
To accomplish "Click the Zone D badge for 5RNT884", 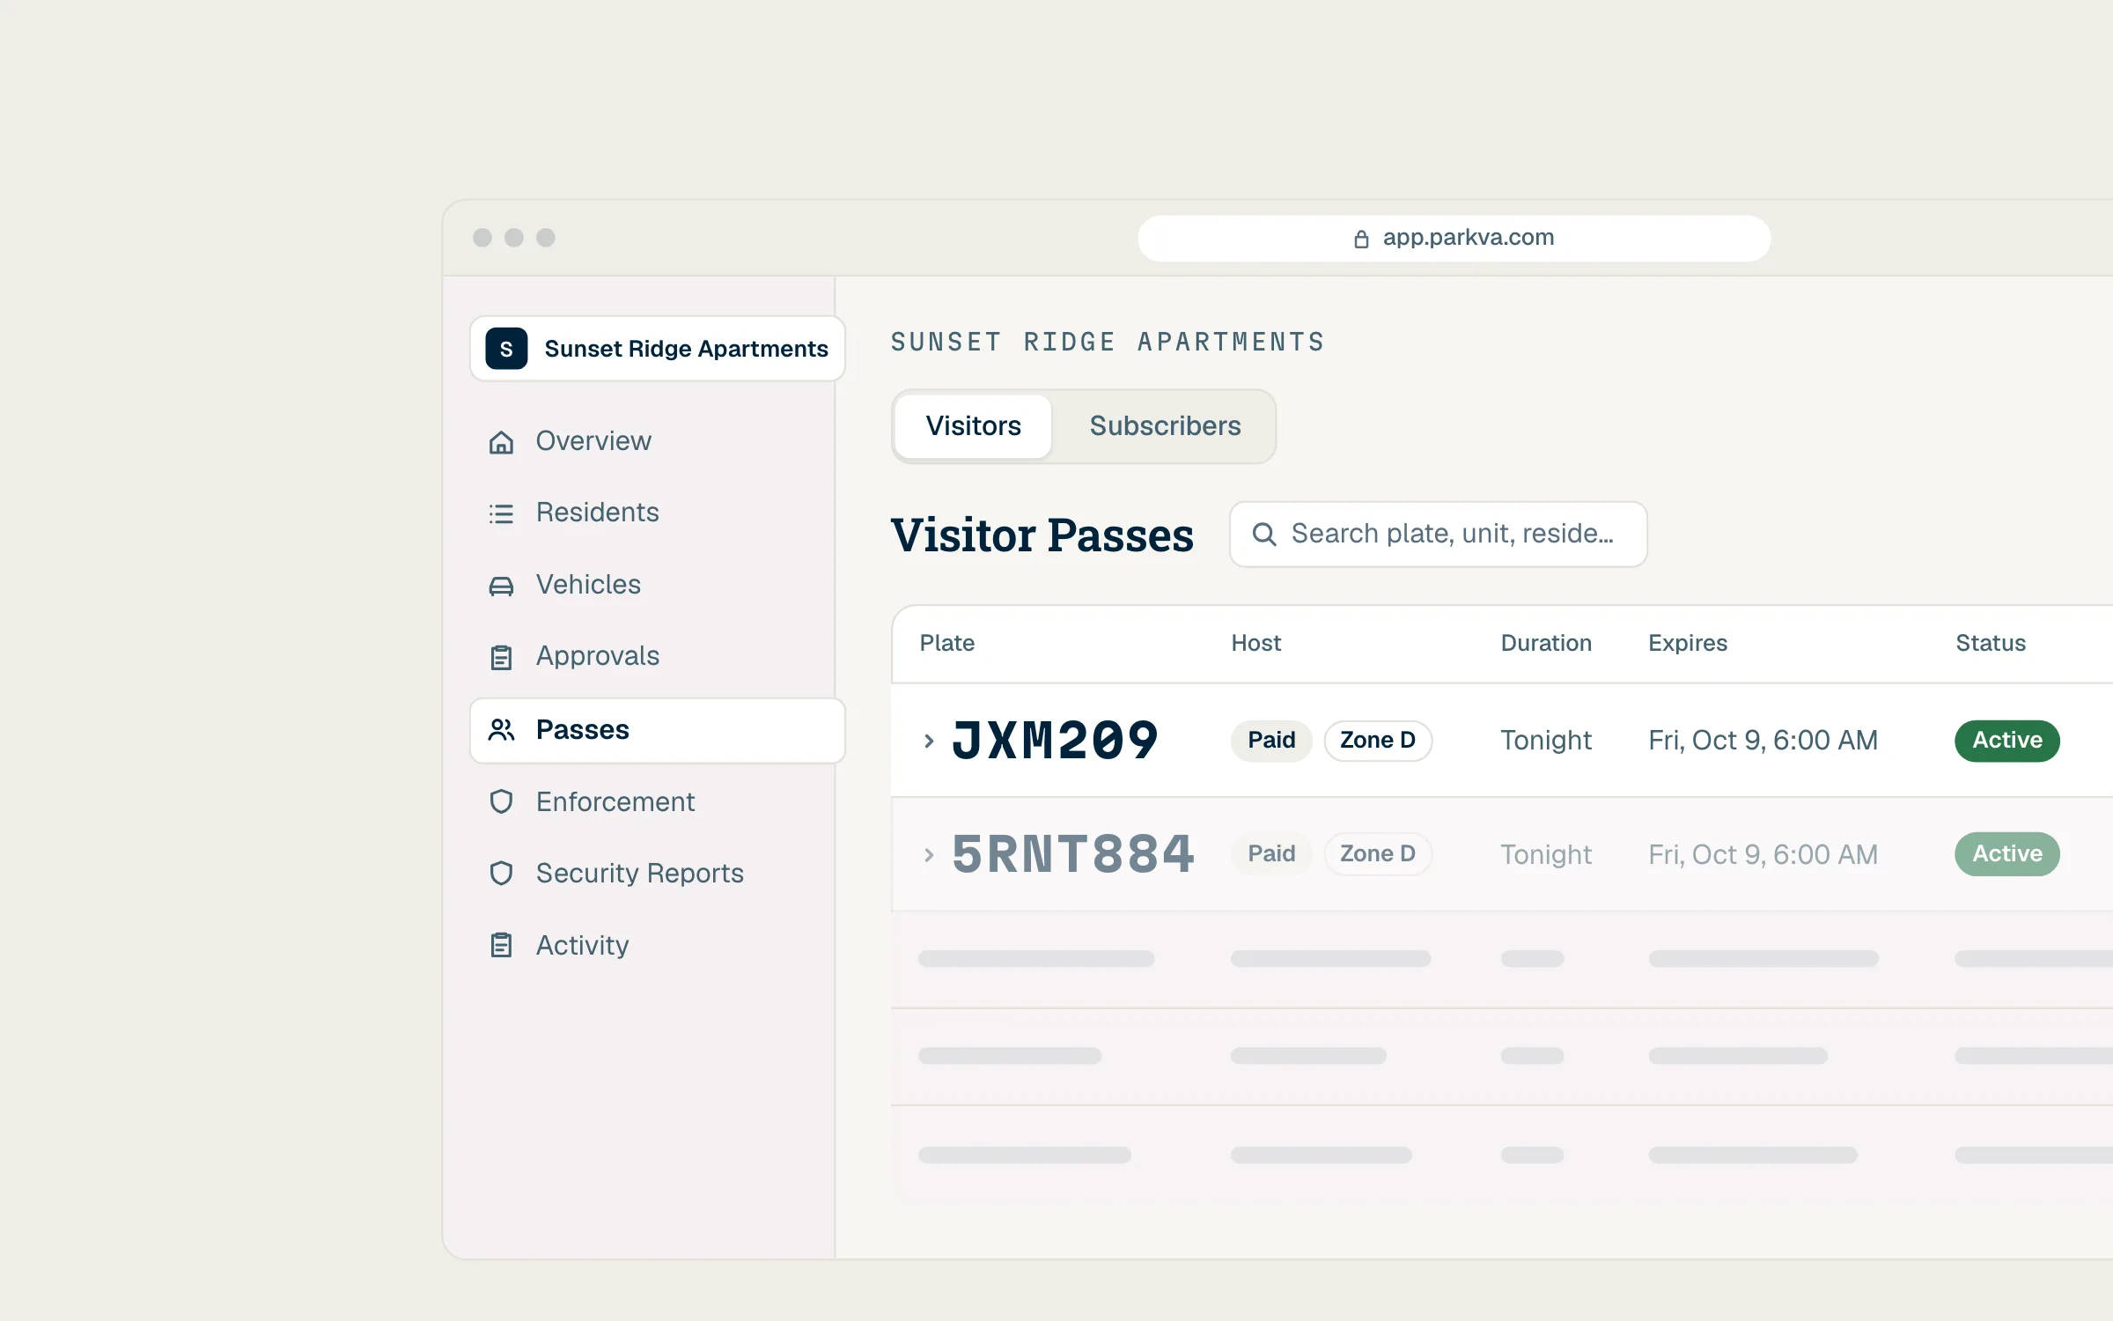I will coord(1378,854).
